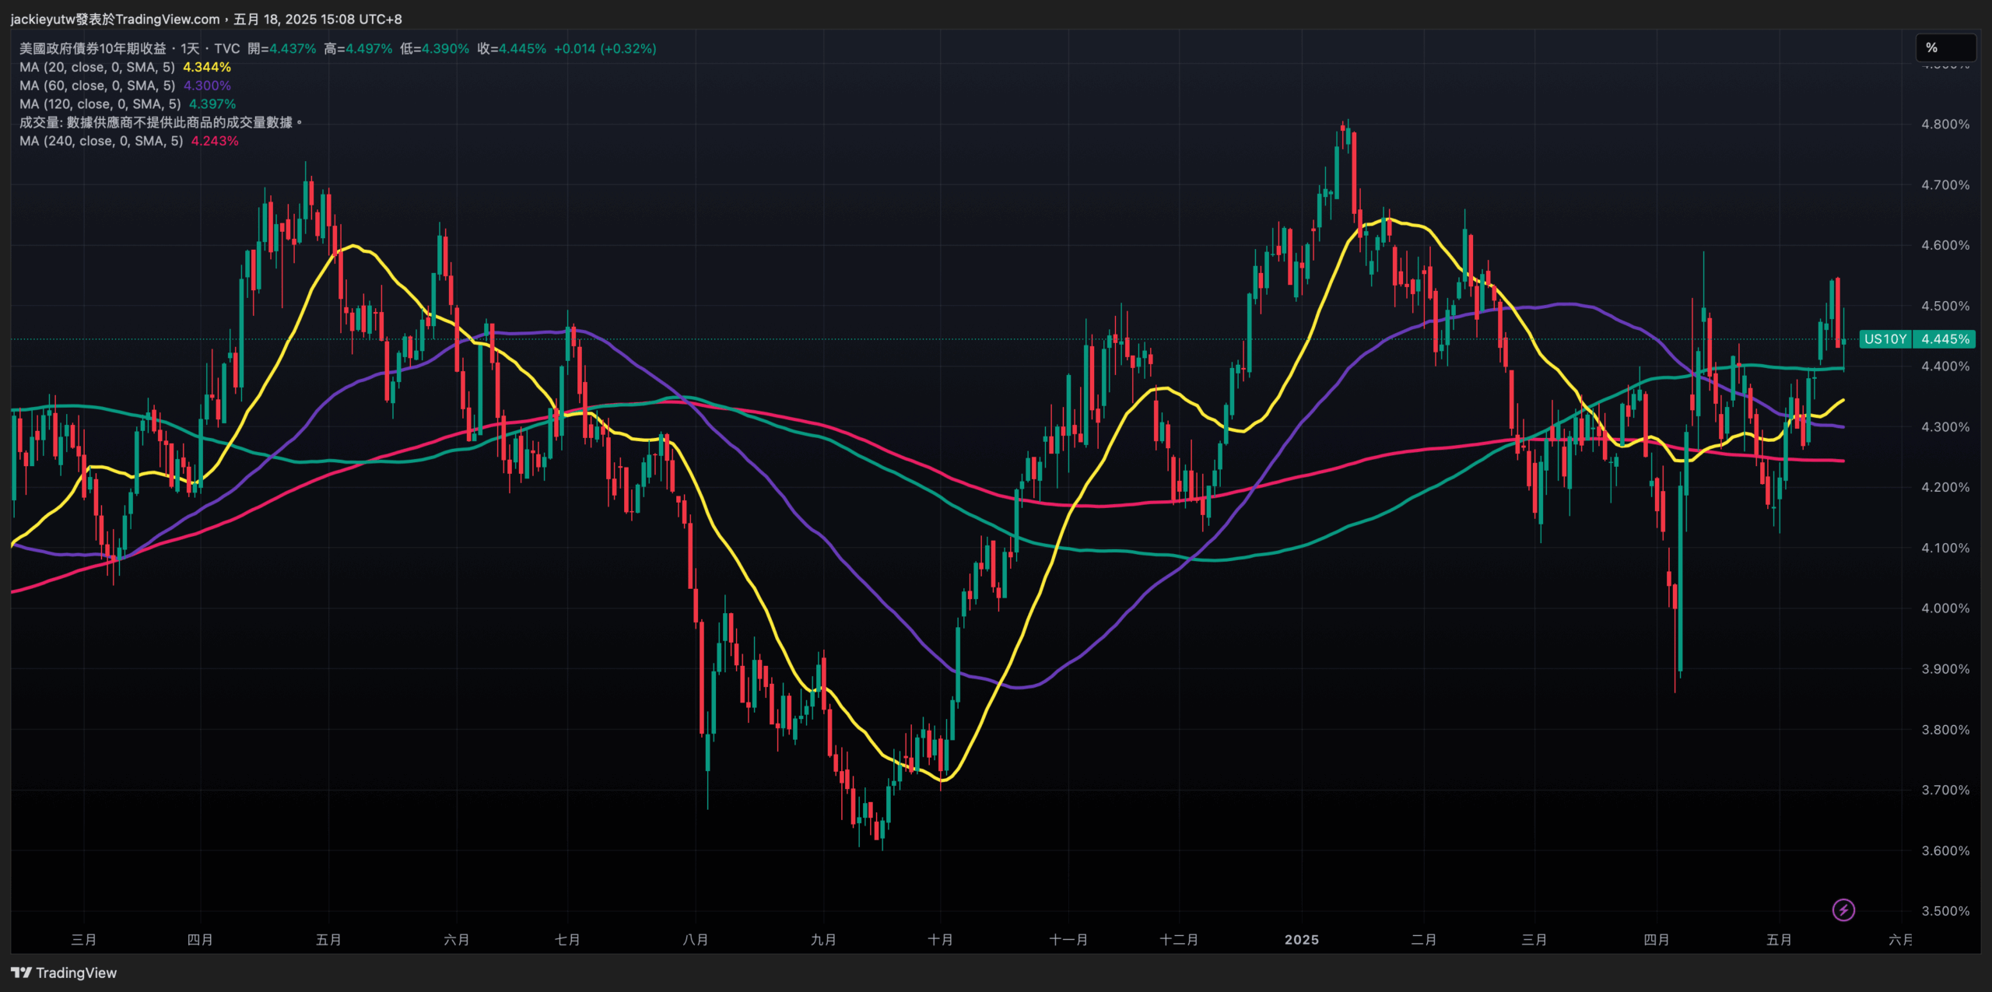Image resolution: width=1992 pixels, height=992 pixels.
Task: Select the MA 20 indicator legend
Action: click(x=96, y=67)
